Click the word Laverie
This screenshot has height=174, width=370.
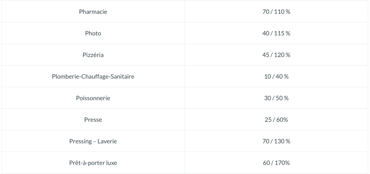pos(107,141)
